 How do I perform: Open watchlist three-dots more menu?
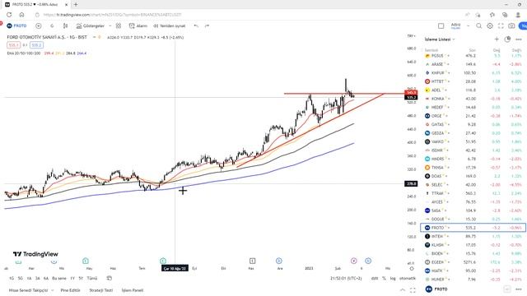click(x=519, y=39)
